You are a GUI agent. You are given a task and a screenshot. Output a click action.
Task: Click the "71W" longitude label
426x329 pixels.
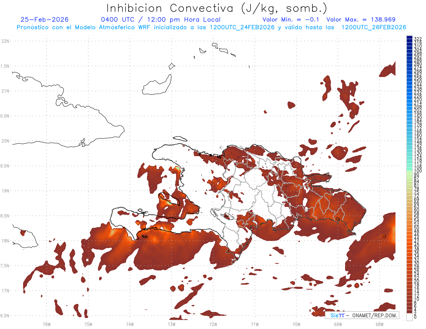(255, 324)
